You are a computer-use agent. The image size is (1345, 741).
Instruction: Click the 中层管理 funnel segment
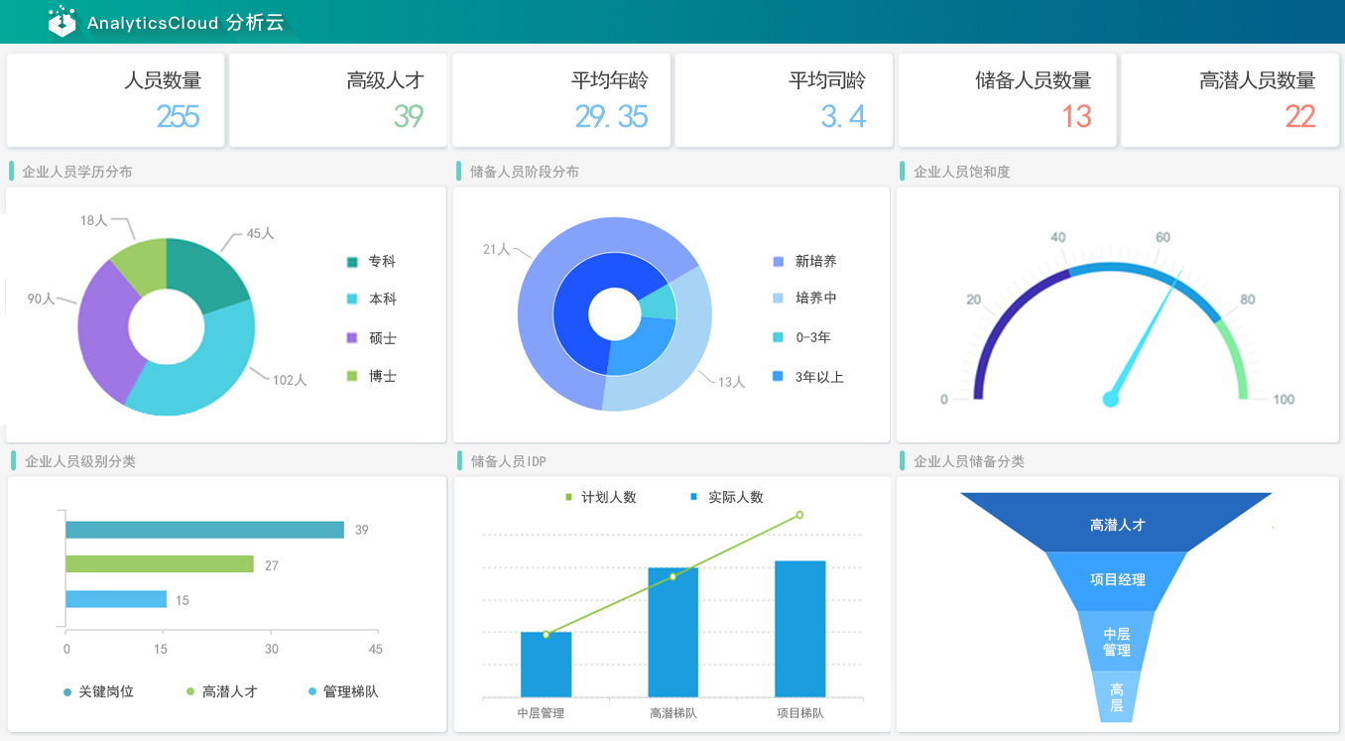(1117, 641)
